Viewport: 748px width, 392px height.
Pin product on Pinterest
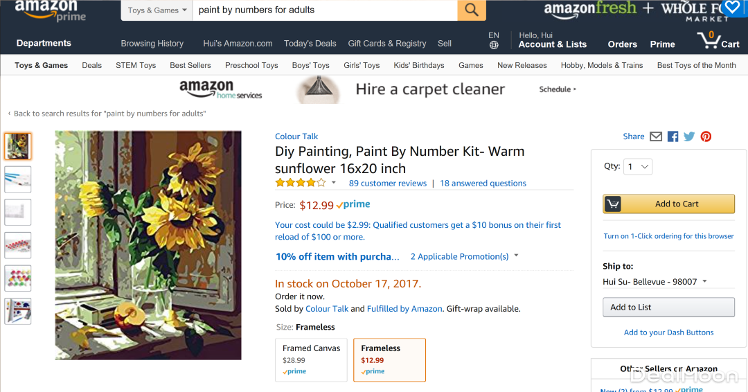pos(706,136)
